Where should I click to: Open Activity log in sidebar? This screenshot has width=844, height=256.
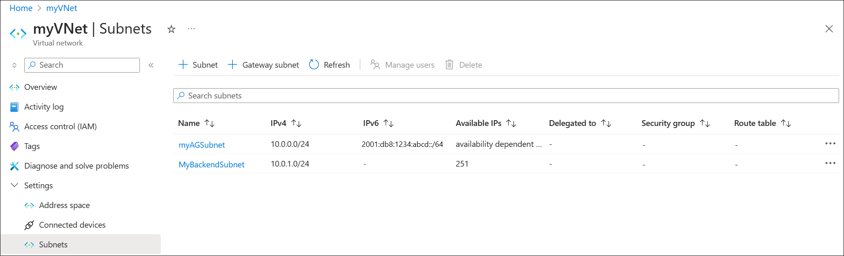44,107
